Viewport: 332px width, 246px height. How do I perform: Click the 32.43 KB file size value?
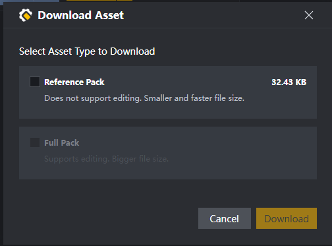pos(289,82)
